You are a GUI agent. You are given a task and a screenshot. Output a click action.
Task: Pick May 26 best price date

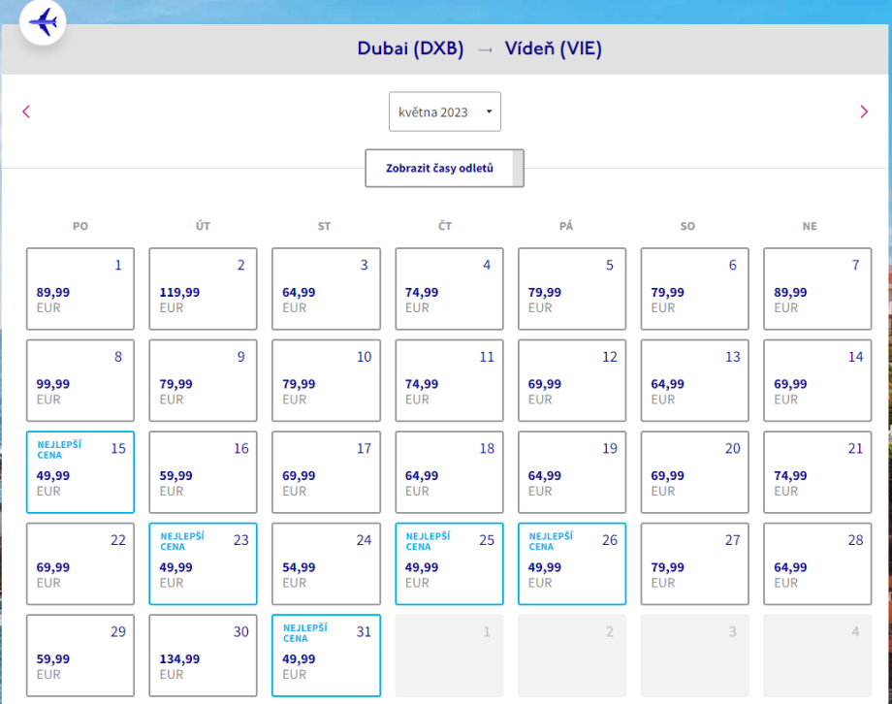point(572,563)
